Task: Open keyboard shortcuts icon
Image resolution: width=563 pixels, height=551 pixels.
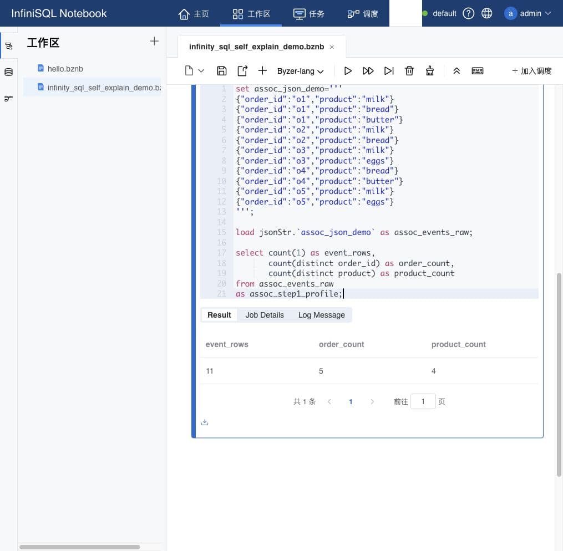Action: point(477,70)
